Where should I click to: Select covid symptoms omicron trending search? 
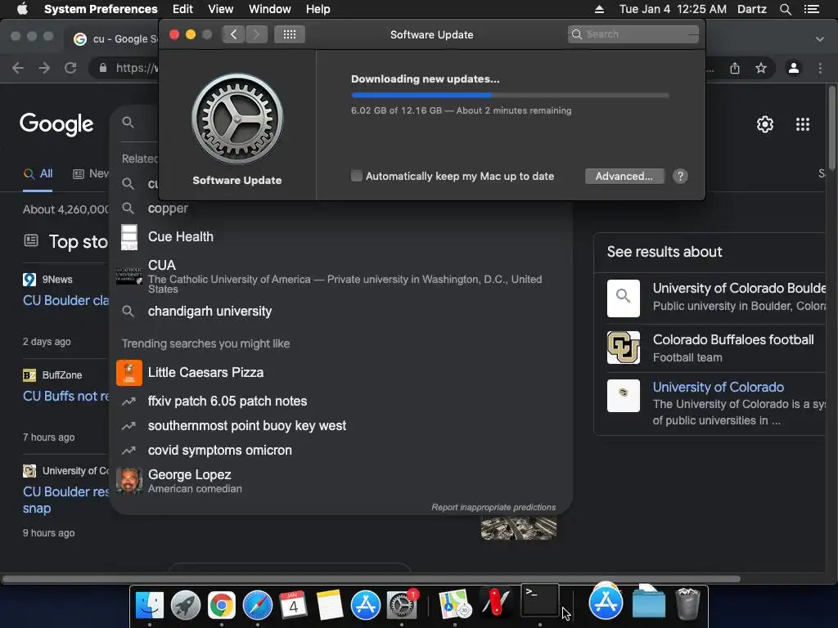[x=341, y=451]
